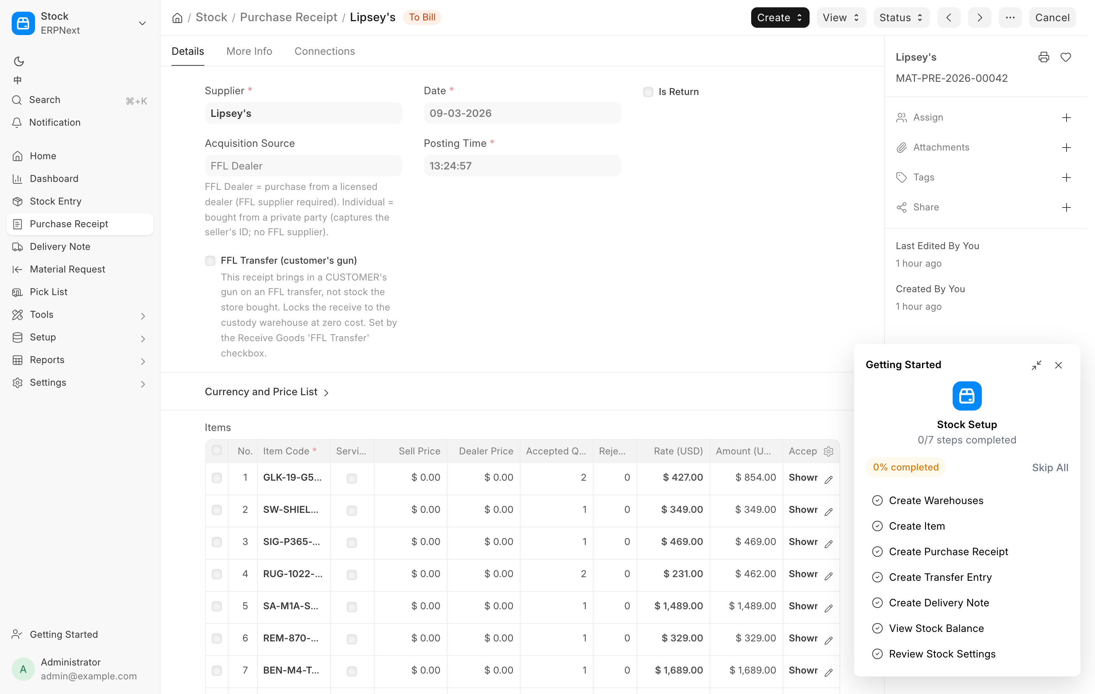
Task: Click the print icon beside Lipsey's
Action: pyautogui.click(x=1044, y=57)
